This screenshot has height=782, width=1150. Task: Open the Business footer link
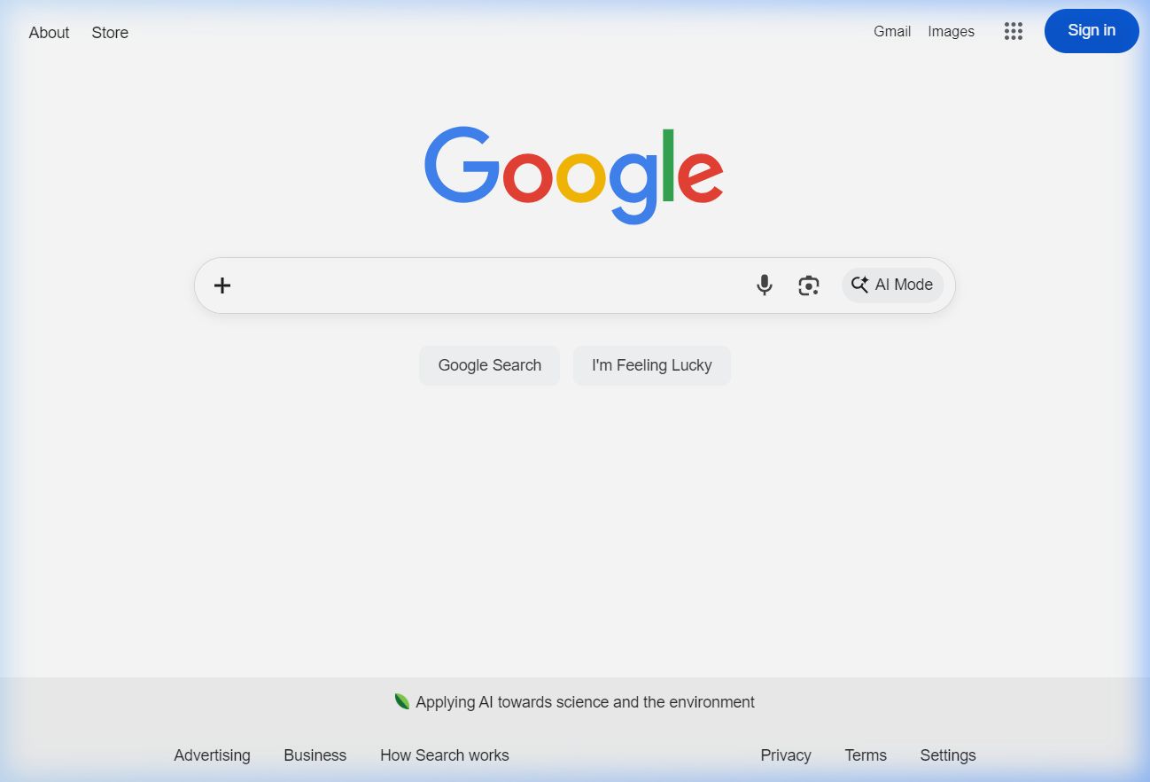click(315, 755)
